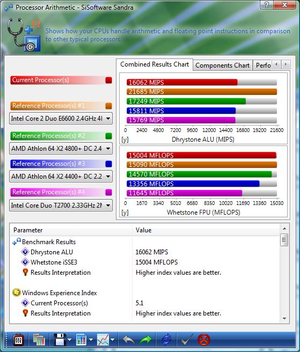Image resolution: width=300 pixels, height=352 pixels.
Task: Click the Whetstone FPU (MFLOPS) axis label
Action: coord(203,212)
